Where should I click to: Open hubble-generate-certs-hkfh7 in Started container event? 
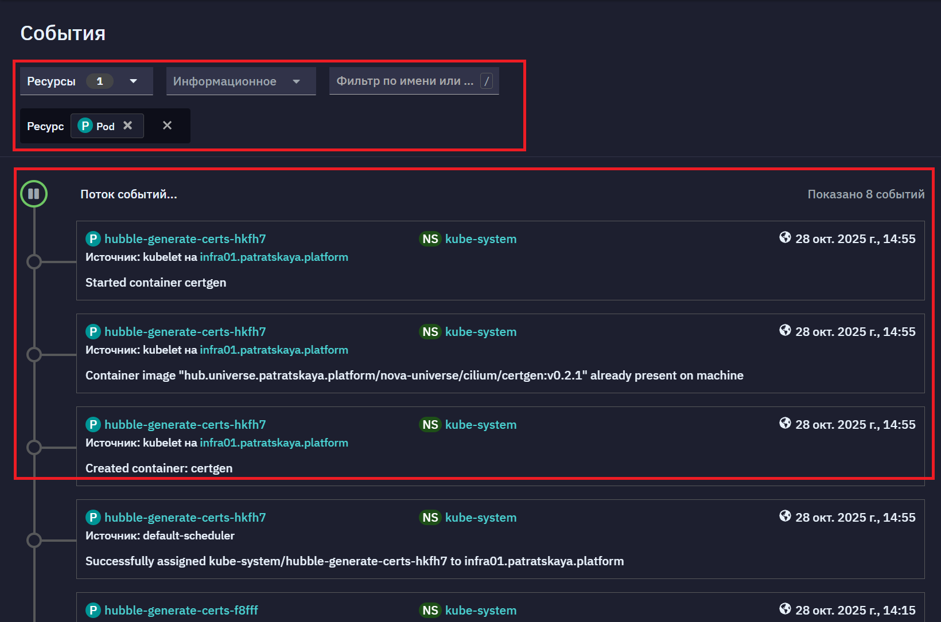point(185,238)
